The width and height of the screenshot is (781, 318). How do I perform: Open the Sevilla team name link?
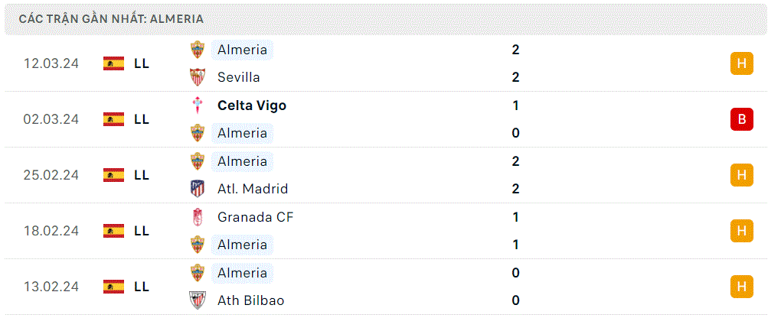pyautogui.click(x=239, y=77)
